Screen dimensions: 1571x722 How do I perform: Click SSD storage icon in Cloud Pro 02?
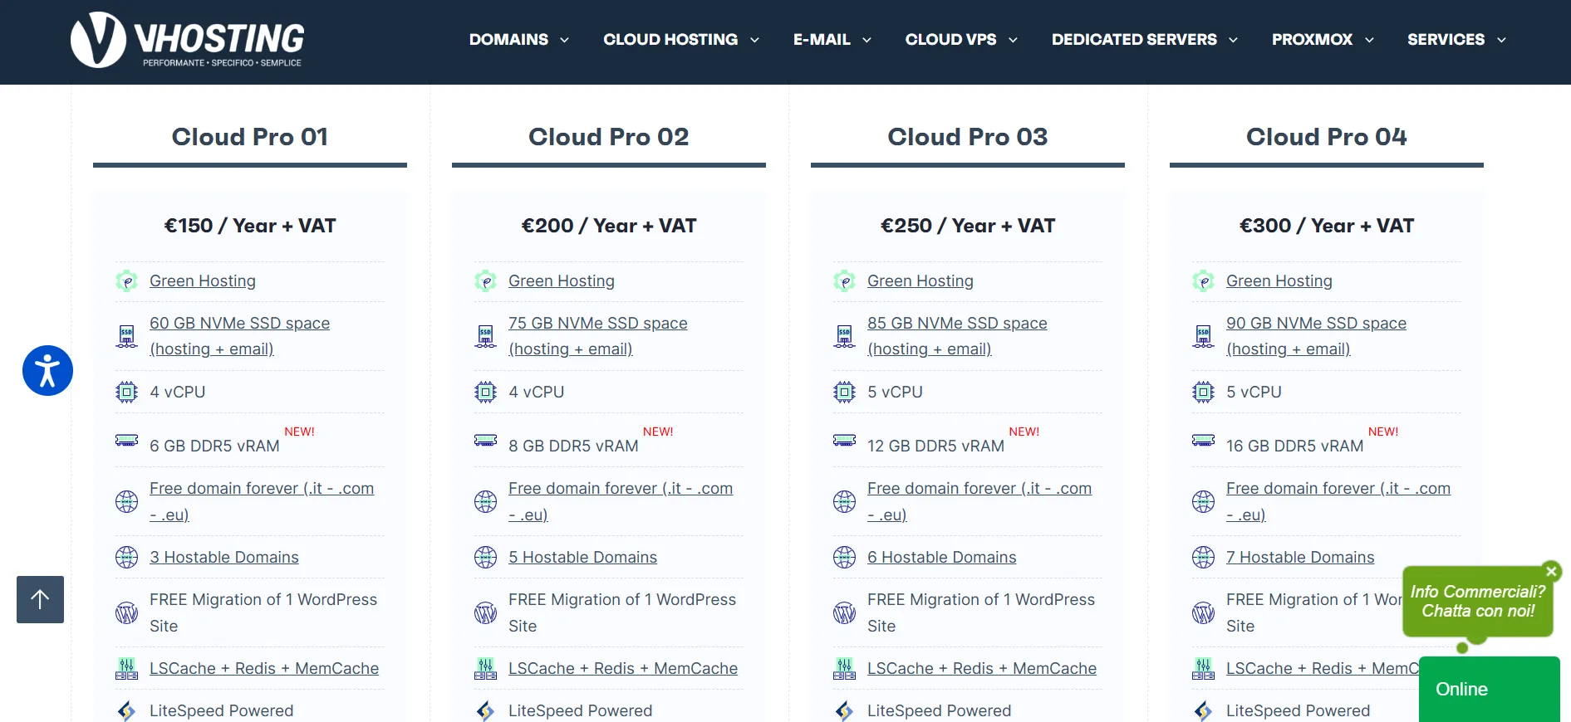coord(485,336)
